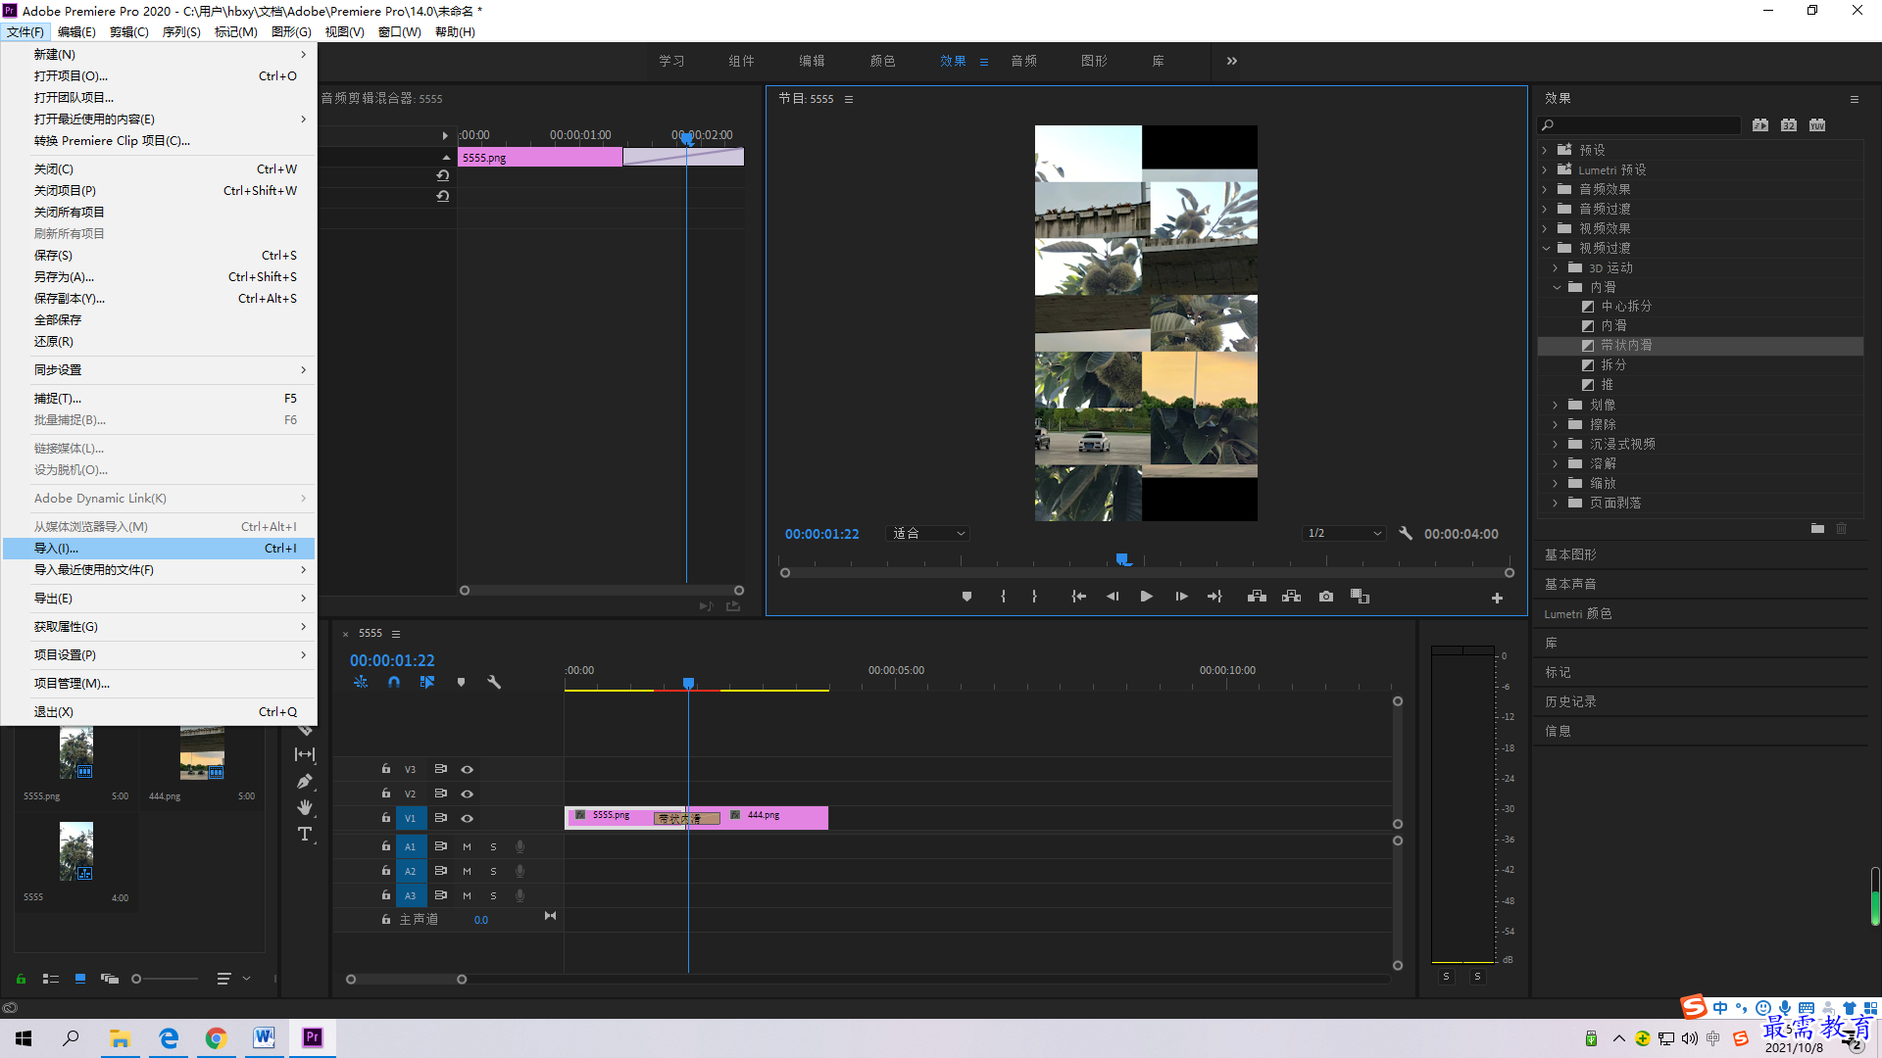Expand the 视频效果 folder
The width and height of the screenshot is (1882, 1058).
coord(1545,228)
